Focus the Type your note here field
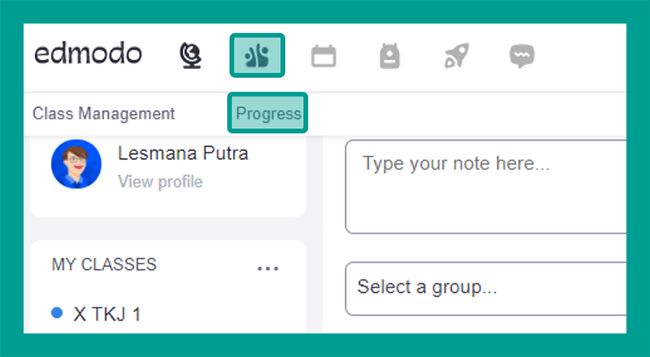 (x=487, y=187)
